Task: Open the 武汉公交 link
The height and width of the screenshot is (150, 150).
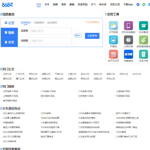Action: pyautogui.click(x=85, y=74)
